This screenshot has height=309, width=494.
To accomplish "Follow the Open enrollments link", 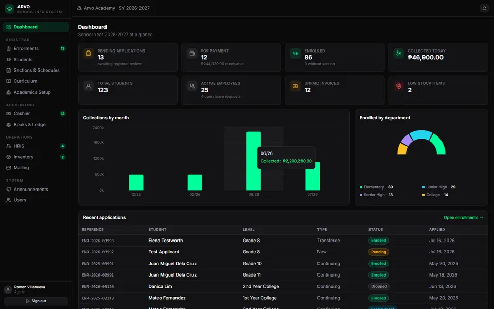I will point(463,217).
